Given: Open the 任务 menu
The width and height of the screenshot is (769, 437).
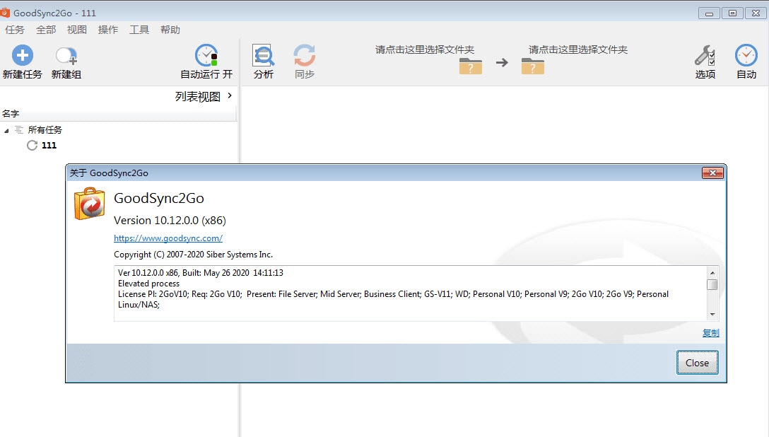Looking at the screenshot, I should pos(15,30).
